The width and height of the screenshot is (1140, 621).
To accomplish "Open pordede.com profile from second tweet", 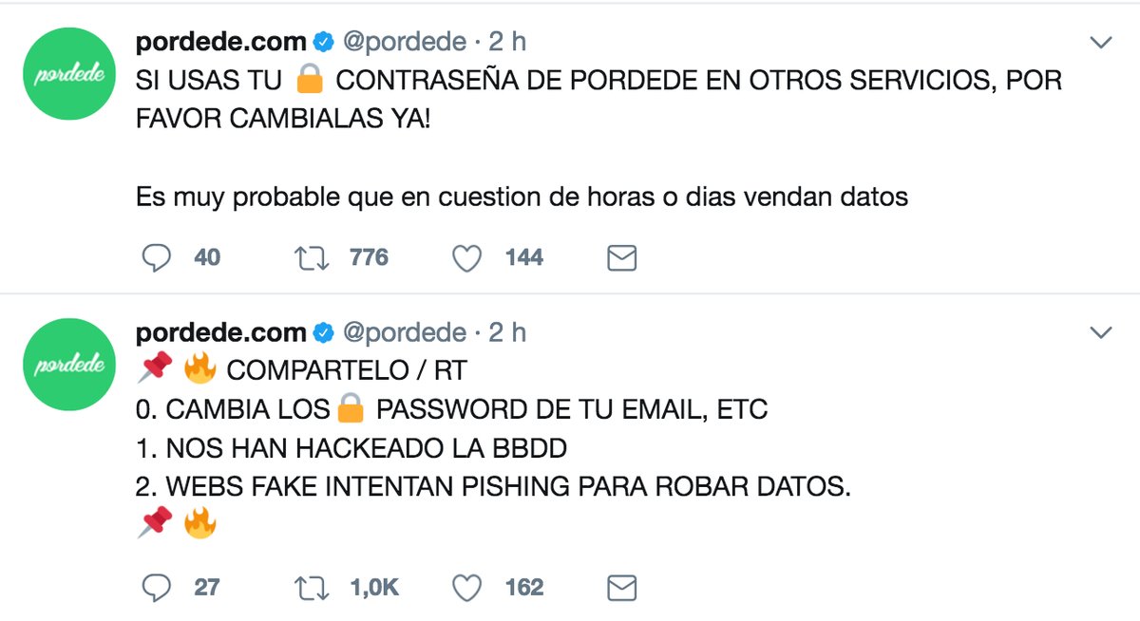I will [220, 332].
